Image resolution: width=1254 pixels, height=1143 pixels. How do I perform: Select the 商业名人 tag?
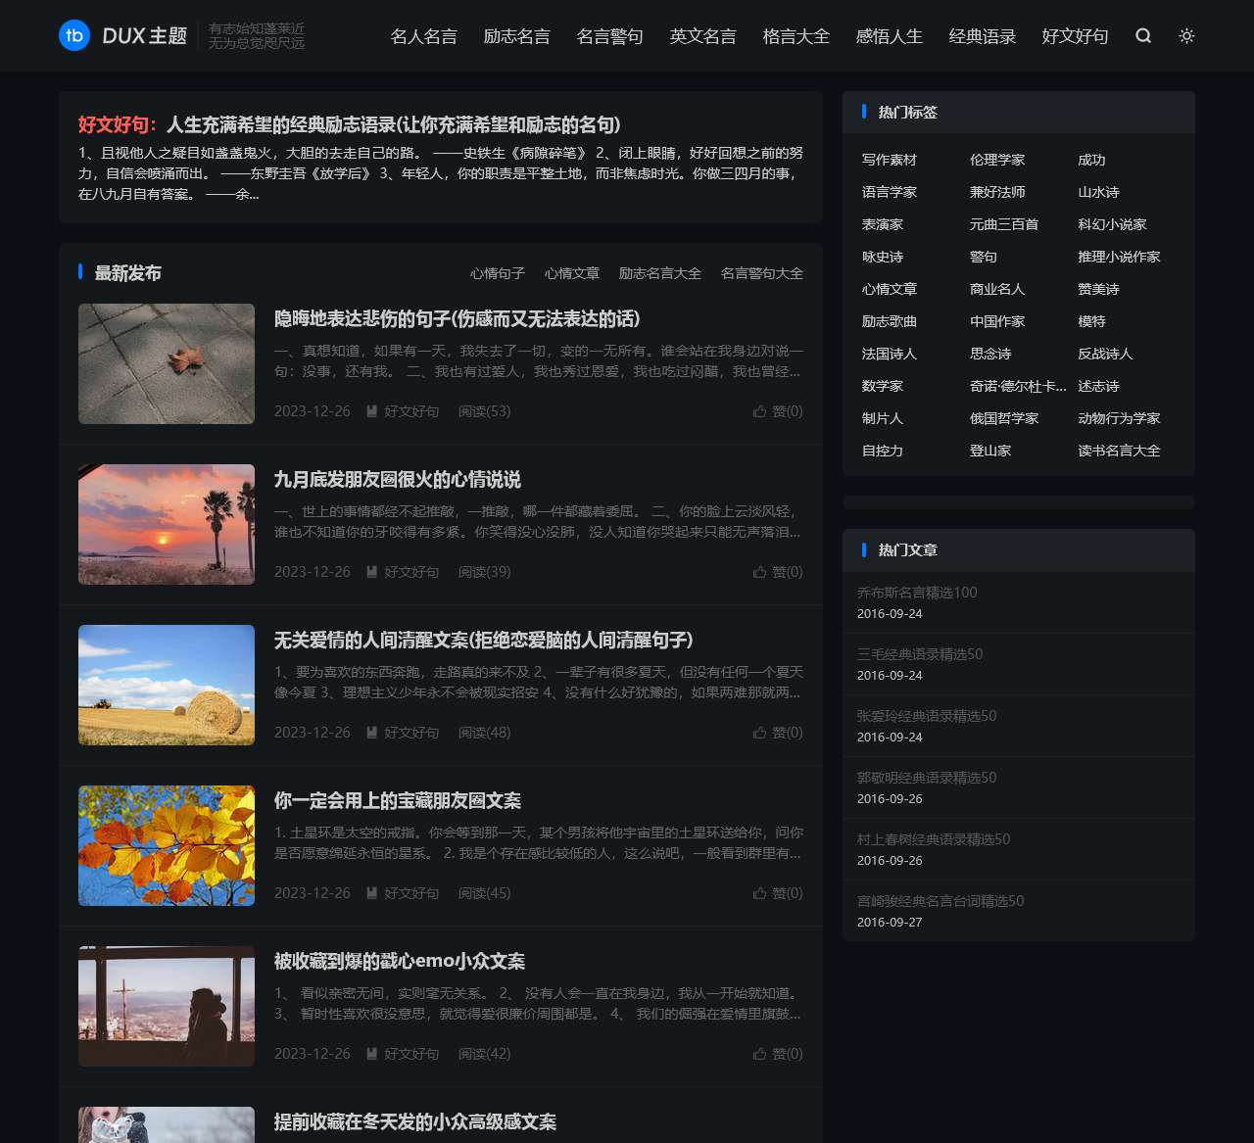click(997, 289)
